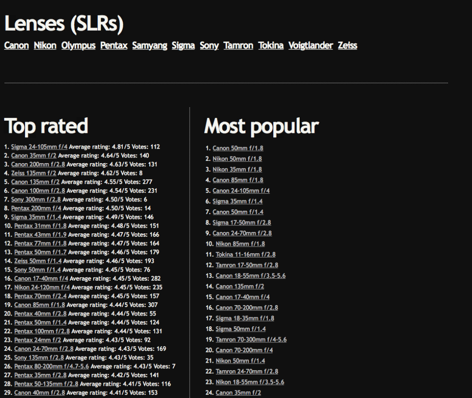
Task: Open most popular Nikon 35mm f/1.8
Action: click(237, 169)
